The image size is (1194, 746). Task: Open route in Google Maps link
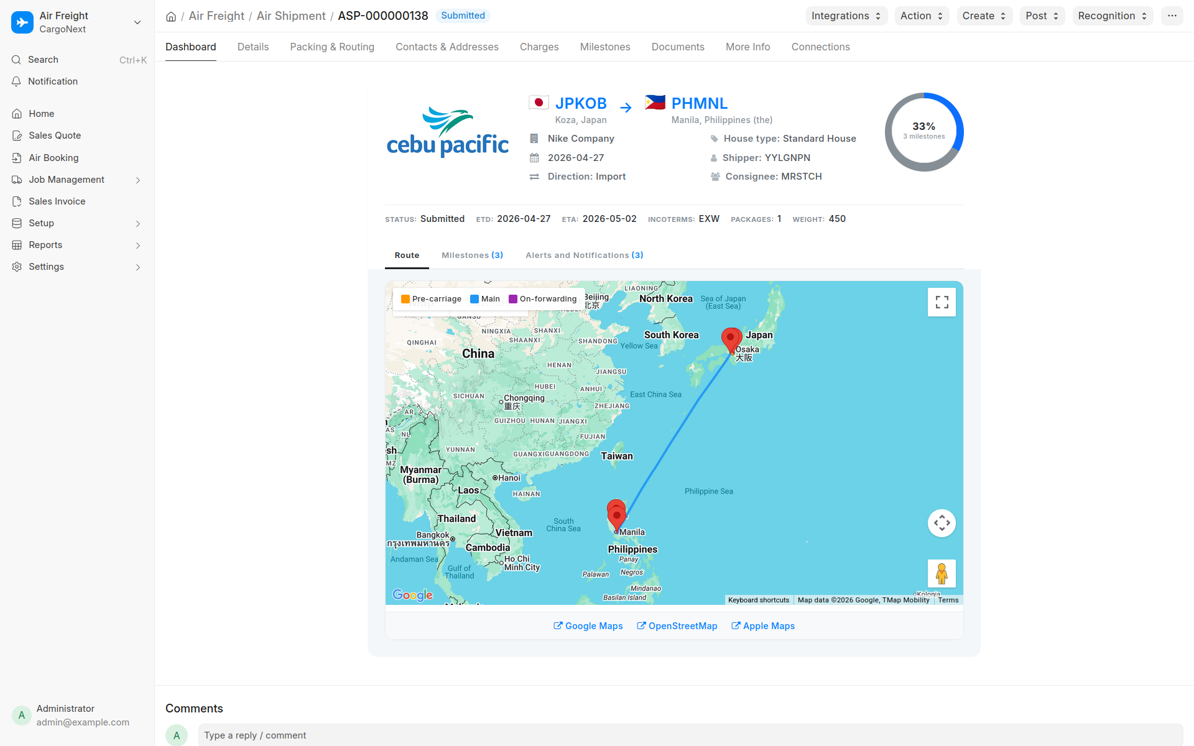tap(588, 626)
